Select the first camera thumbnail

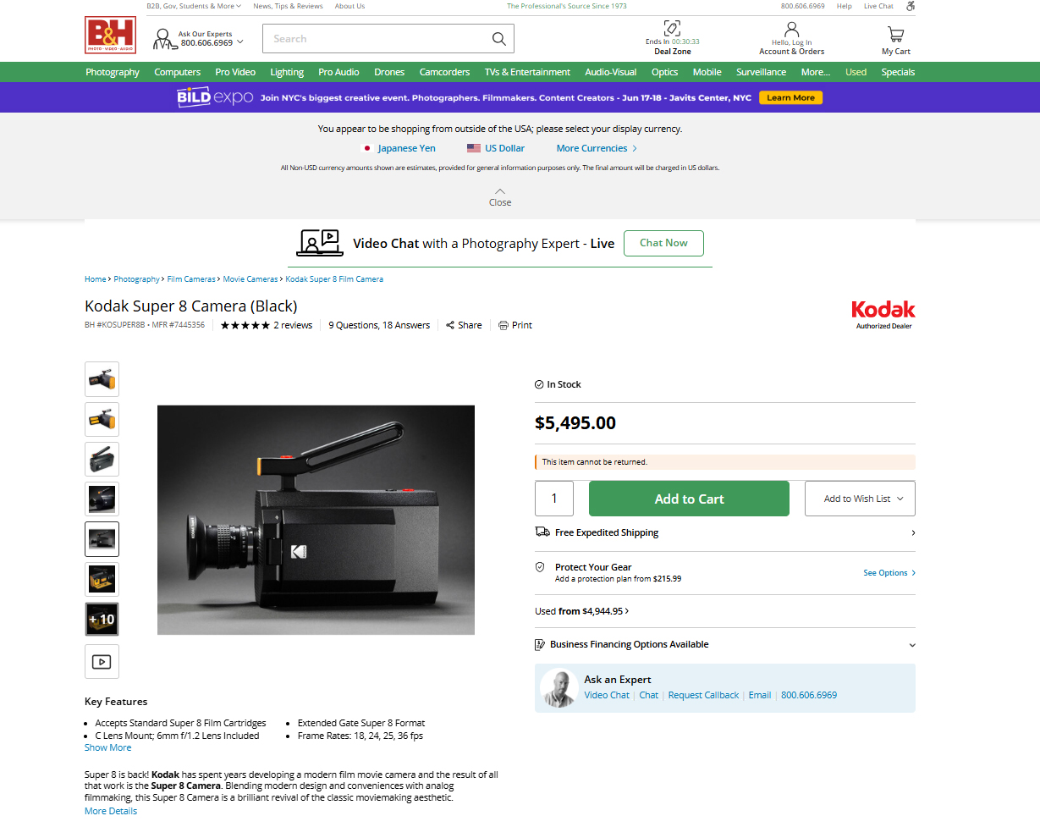click(x=102, y=379)
